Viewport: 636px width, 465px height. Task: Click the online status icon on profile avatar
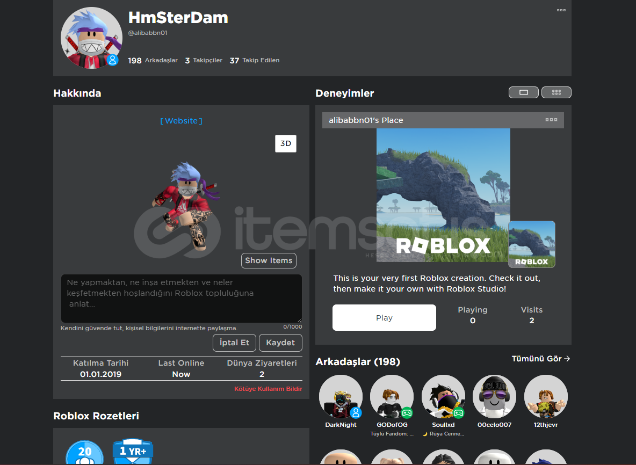(x=113, y=60)
